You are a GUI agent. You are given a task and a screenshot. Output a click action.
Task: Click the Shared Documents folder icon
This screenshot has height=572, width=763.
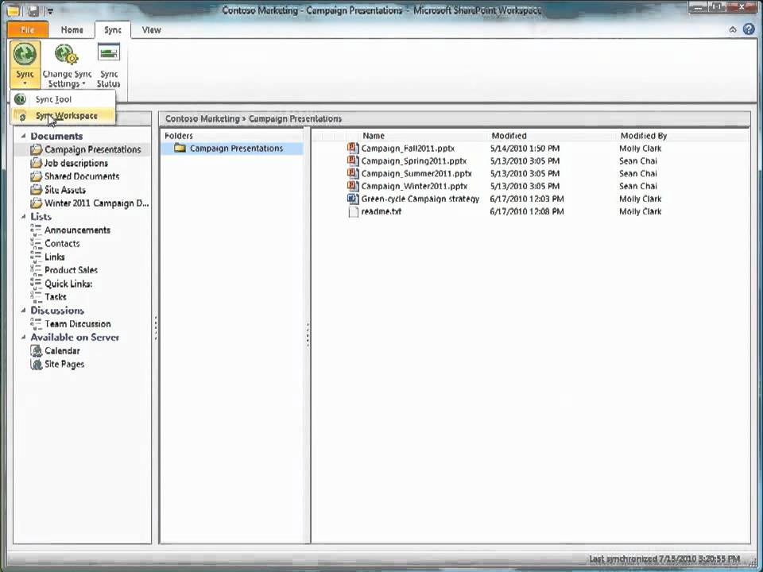(36, 176)
